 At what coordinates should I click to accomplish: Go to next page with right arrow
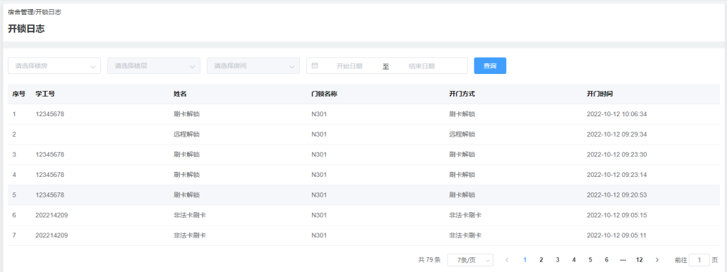point(656,260)
